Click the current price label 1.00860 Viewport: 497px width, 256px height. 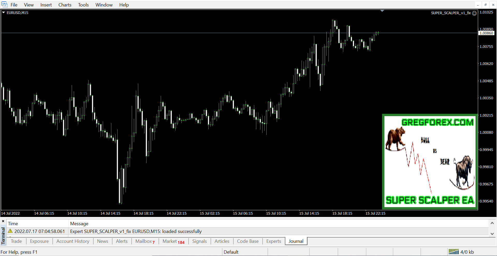click(486, 33)
